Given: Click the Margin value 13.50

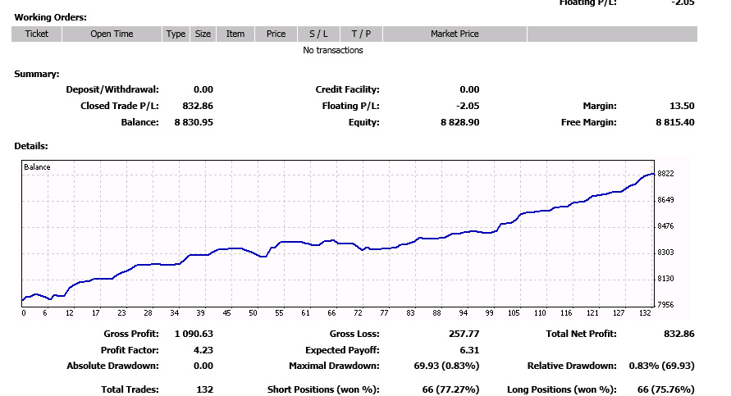Looking at the screenshot, I should click(682, 106).
